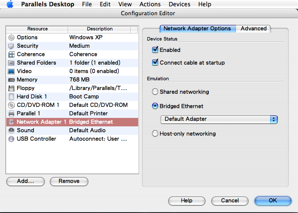Image resolution: width=298 pixels, height=213 pixels.
Task: Click the Remove button
Action: (69, 181)
